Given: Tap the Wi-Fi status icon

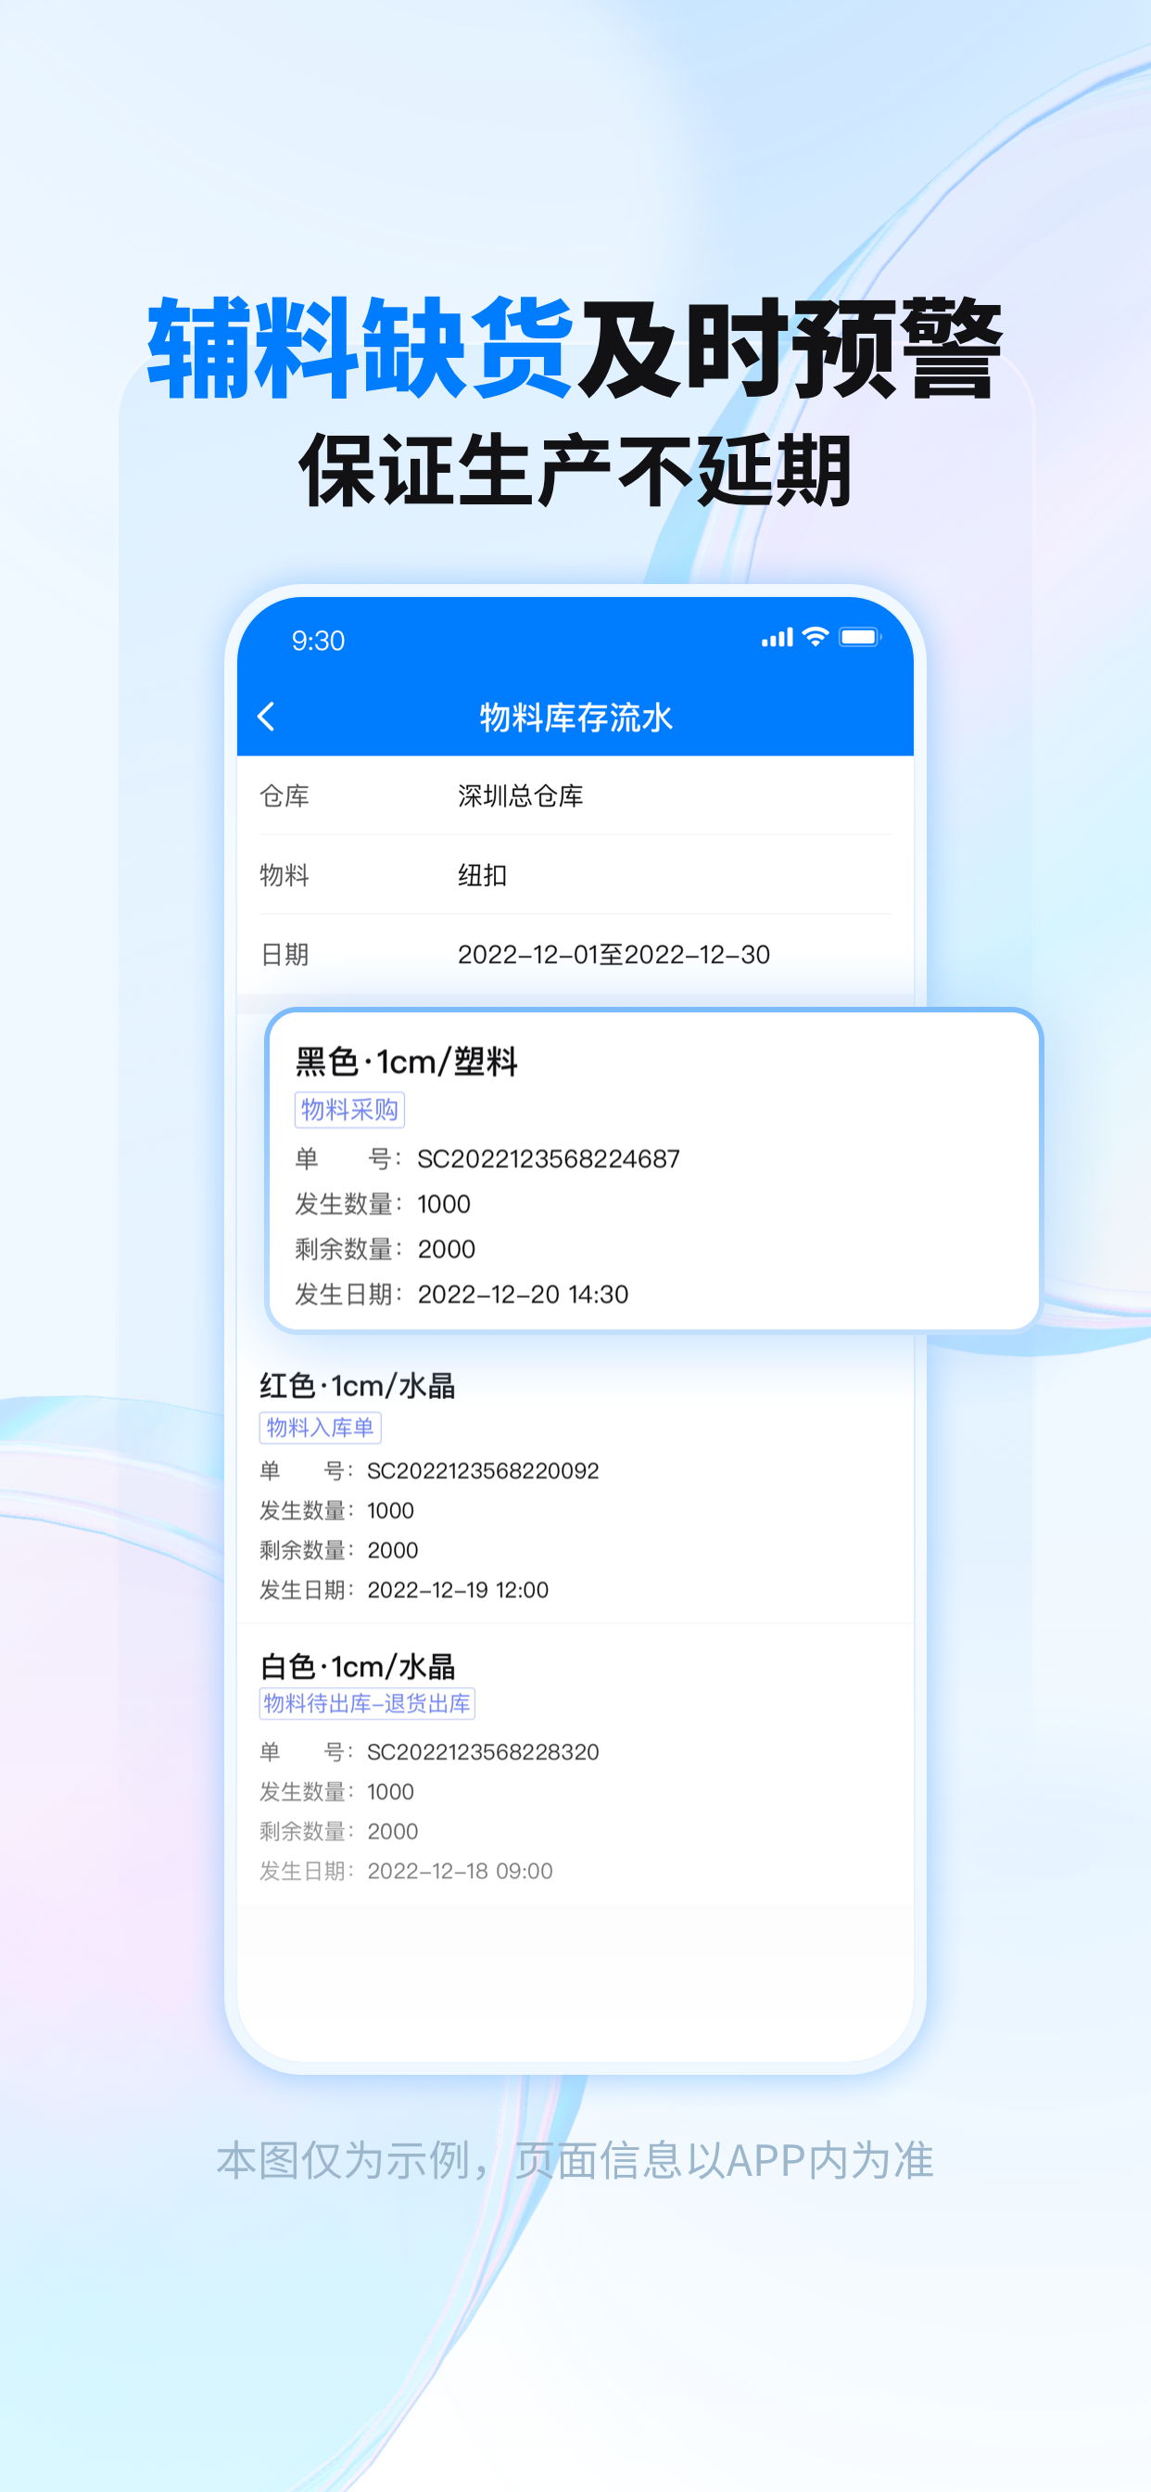Looking at the screenshot, I should click(x=816, y=637).
